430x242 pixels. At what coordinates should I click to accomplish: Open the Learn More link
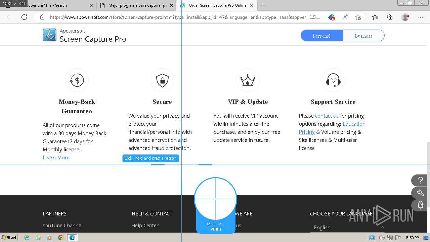pyautogui.click(x=56, y=158)
